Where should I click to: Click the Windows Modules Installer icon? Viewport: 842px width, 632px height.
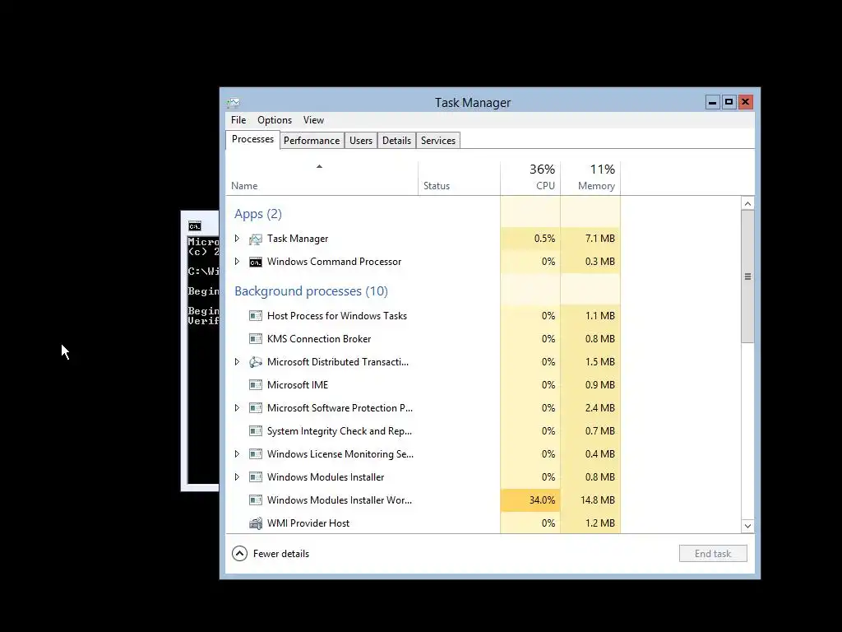click(256, 477)
